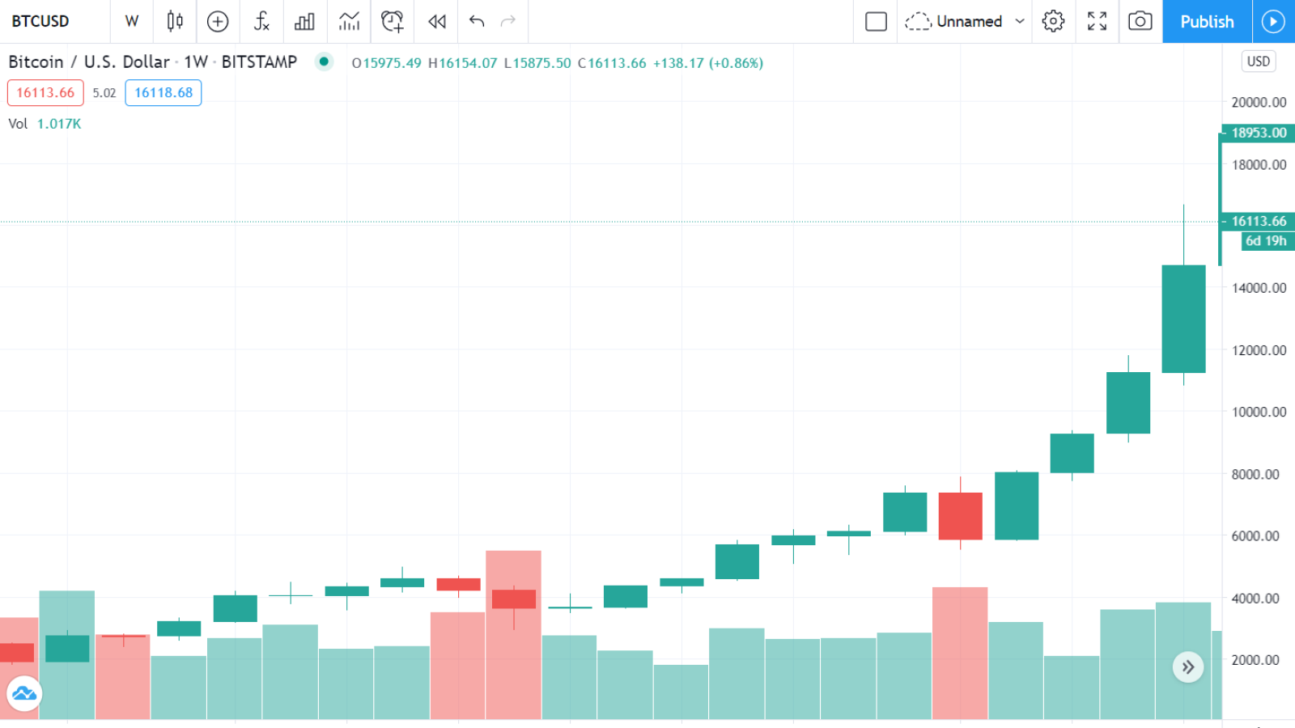Image resolution: width=1295 pixels, height=728 pixels.
Task: Open the BTCUSD symbol search
Action: click(40, 21)
